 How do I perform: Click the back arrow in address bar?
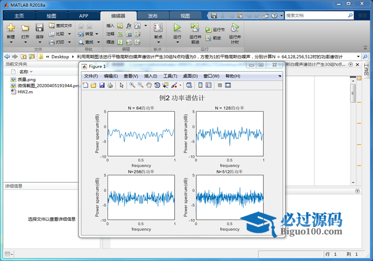[7, 56]
